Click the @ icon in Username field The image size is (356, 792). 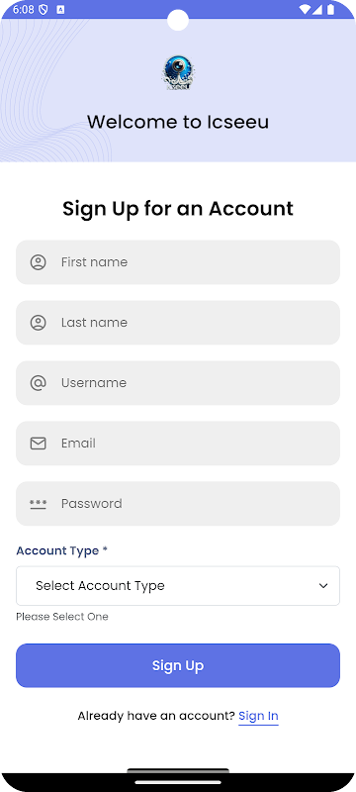tap(38, 383)
